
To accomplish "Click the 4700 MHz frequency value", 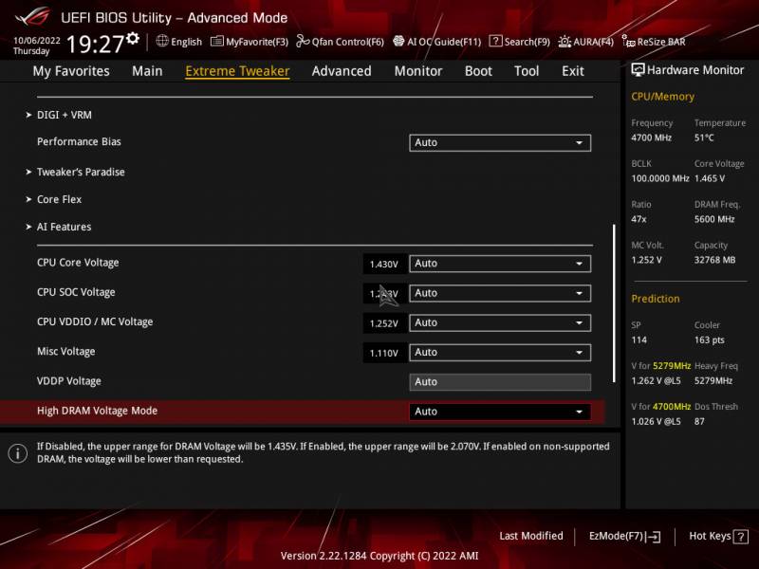I will point(651,138).
